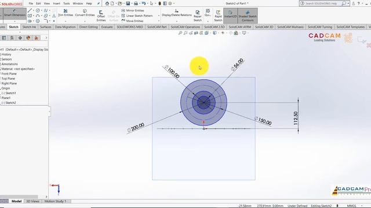Open the Help menu

coord(89,3)
